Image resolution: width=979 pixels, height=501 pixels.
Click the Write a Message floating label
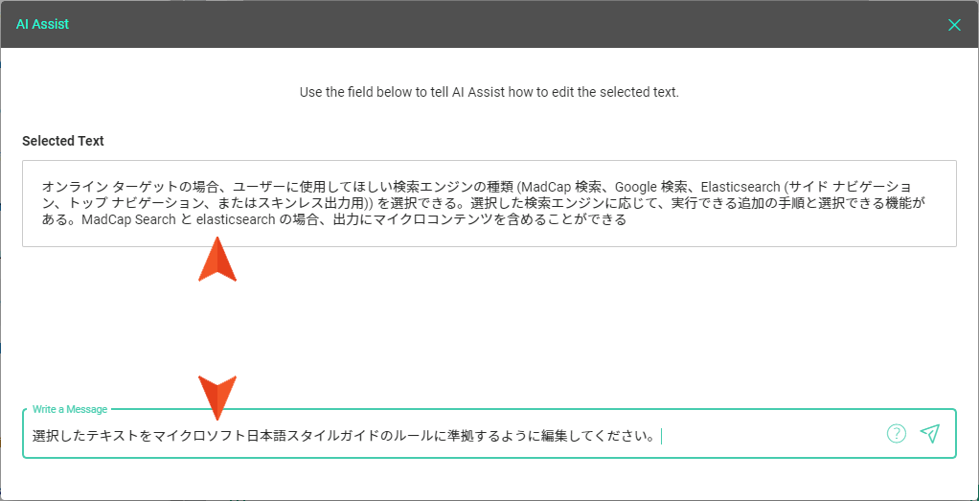70,409
